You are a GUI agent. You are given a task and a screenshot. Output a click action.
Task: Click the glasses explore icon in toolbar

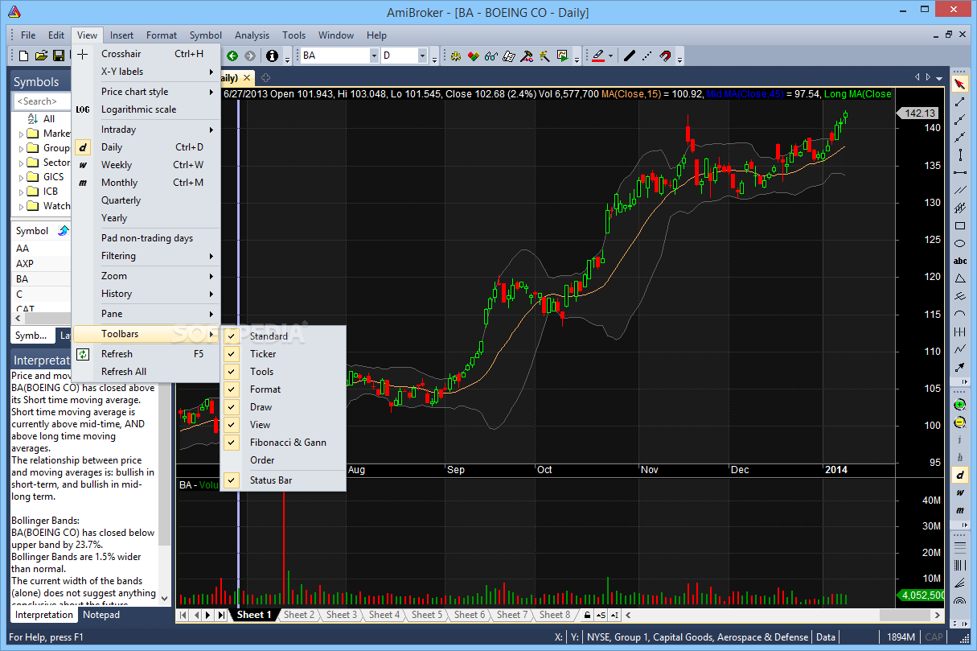(x=491, y=56)
